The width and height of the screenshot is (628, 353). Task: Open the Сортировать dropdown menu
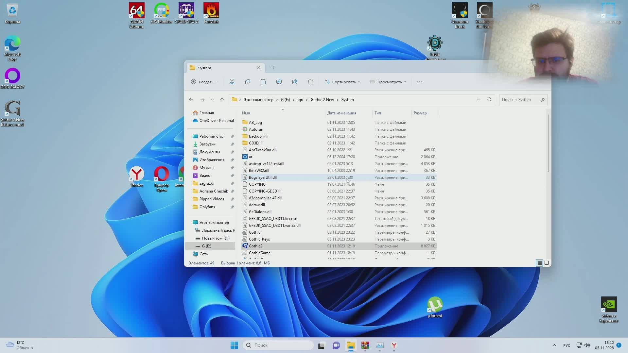tap(342, 82)
